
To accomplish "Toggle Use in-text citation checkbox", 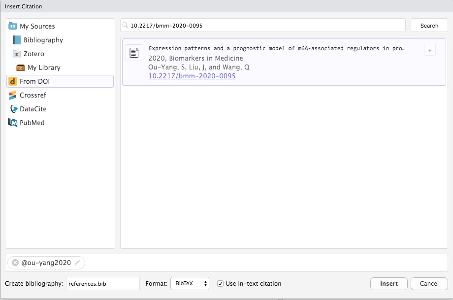I will (220, 284).
